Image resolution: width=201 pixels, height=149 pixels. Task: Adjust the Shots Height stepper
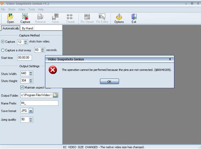point(31,81)
